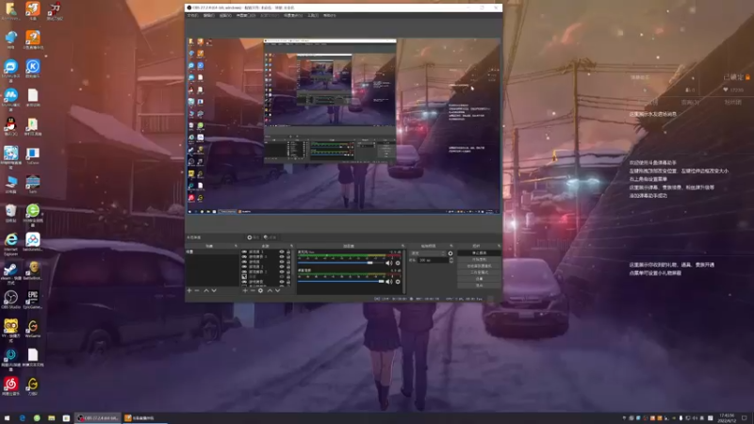Open desktop audio settings gear in mixer
The image size is (754, 424).
click(398, 281)
